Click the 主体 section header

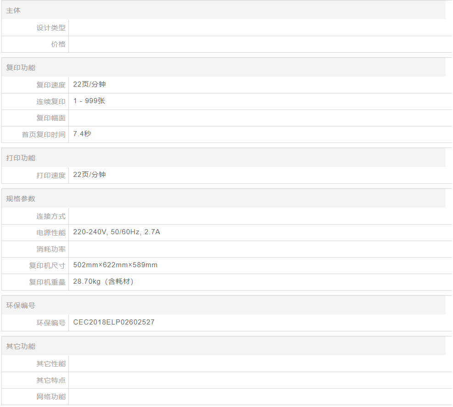[13, 10]
